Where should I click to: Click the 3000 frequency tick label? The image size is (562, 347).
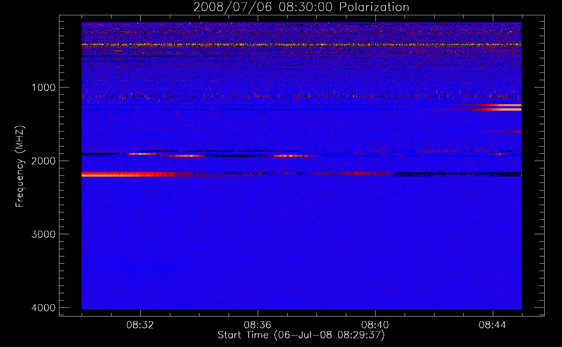43,234
